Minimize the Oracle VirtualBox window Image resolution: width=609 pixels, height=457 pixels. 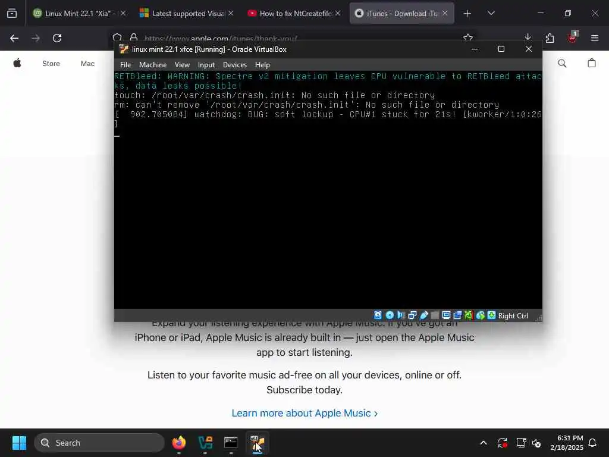point(474,49)
